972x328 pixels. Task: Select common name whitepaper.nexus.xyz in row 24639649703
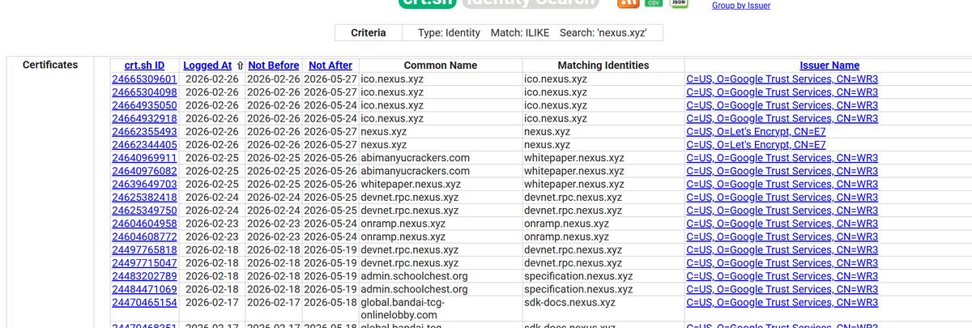411,184
